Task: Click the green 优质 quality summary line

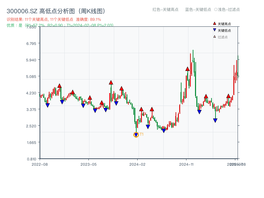Action: pos(60,25)
